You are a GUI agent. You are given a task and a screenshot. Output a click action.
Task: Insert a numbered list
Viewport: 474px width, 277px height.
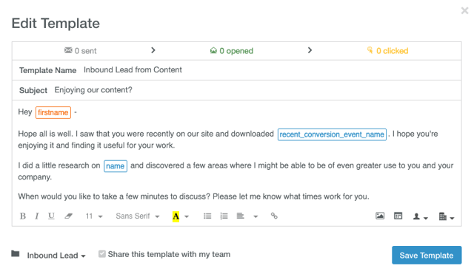coord(224,216)
